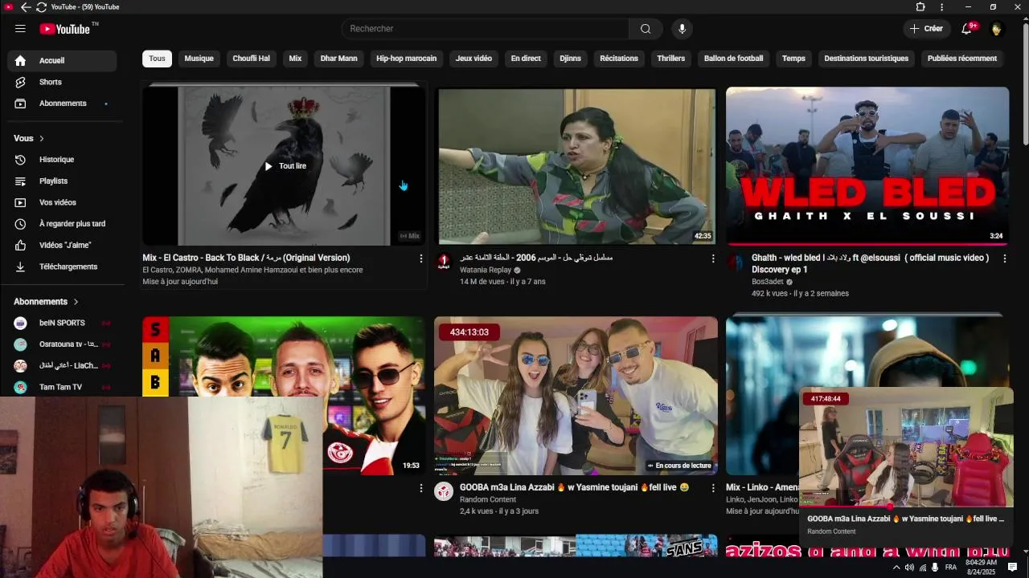
Task: Select the Hip-hop marocain chip
Action: coord(406,59)
